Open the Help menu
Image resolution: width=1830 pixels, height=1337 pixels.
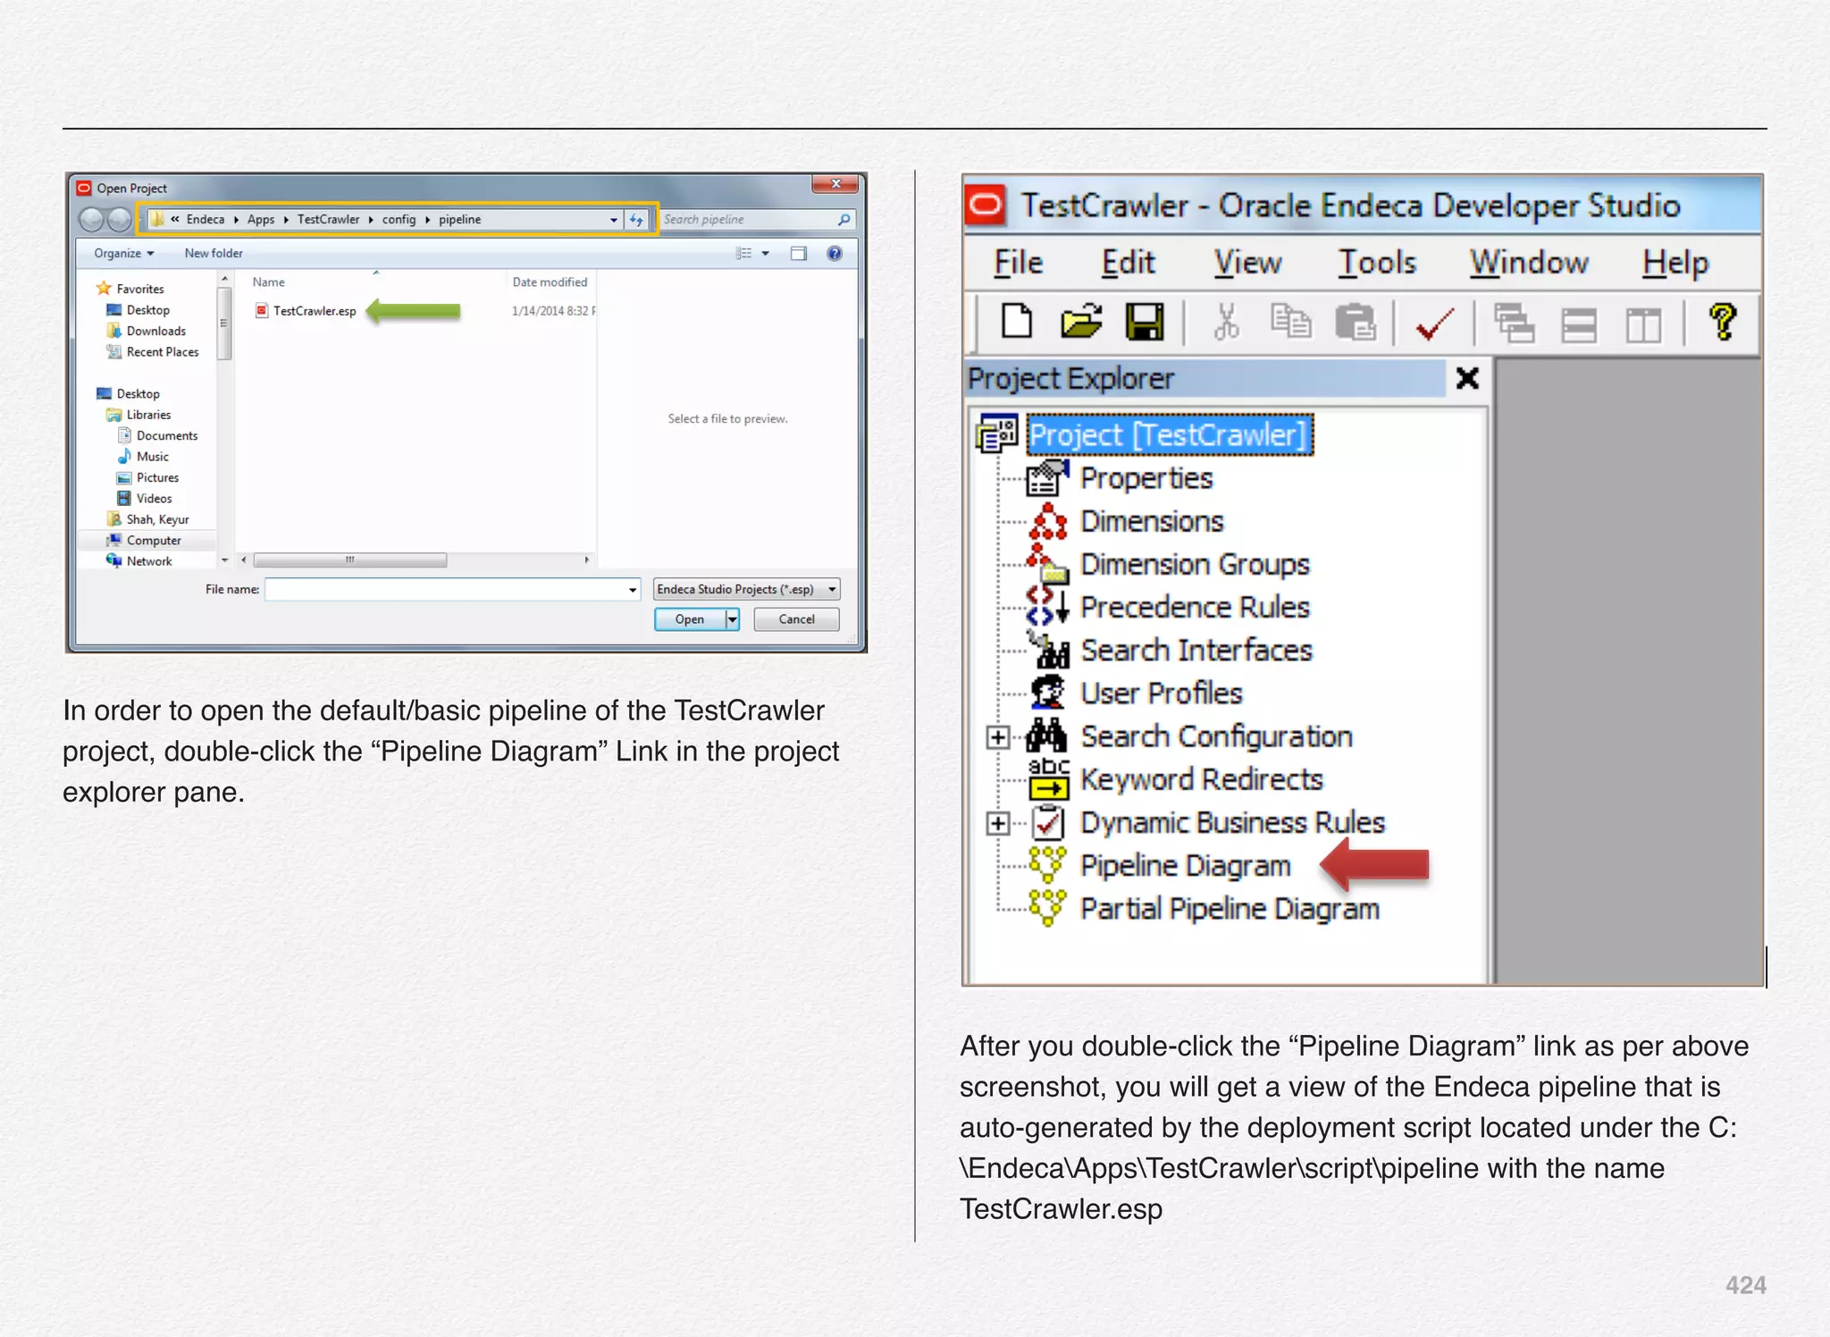(x=1675, y=262)
